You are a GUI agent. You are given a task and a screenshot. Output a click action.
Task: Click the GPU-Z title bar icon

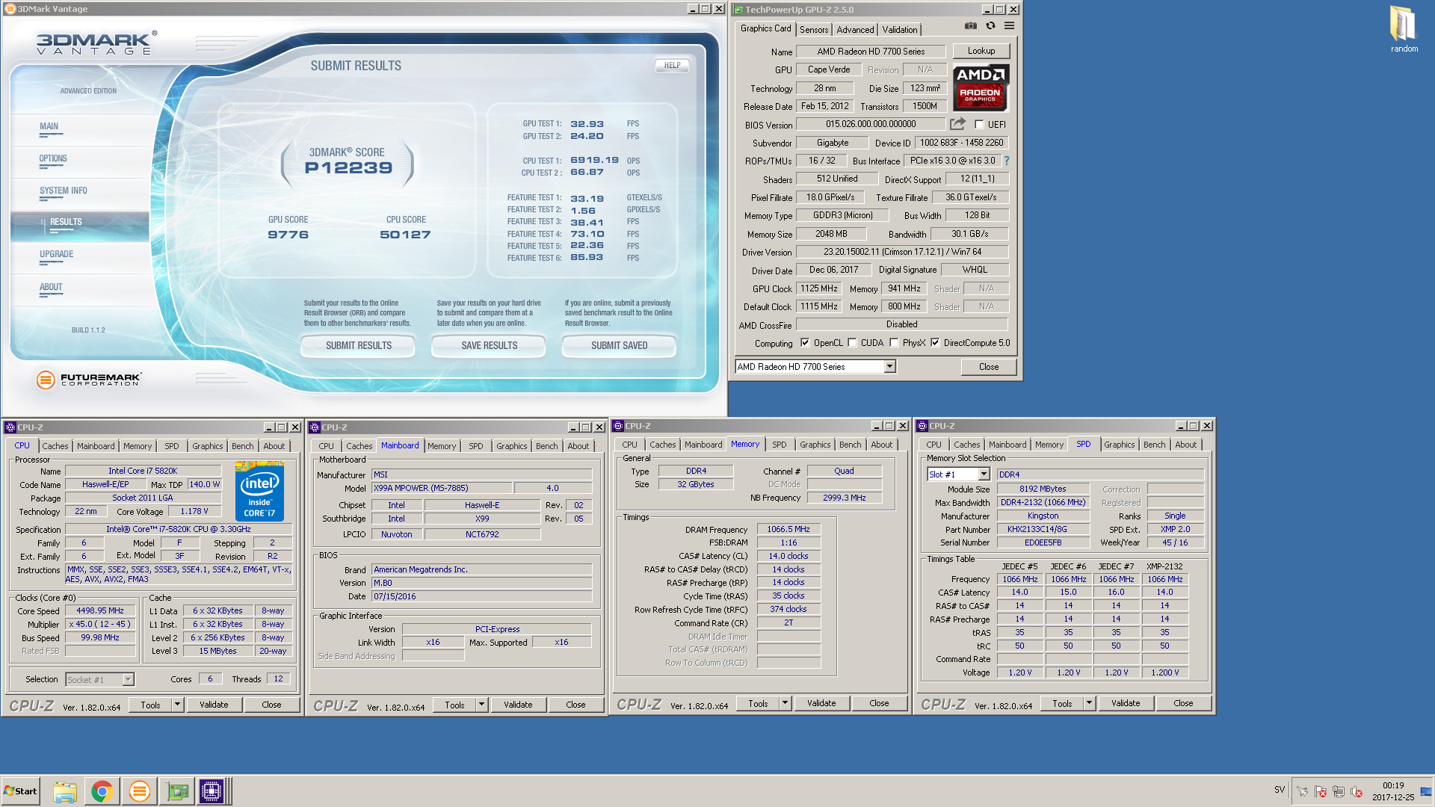738,10
